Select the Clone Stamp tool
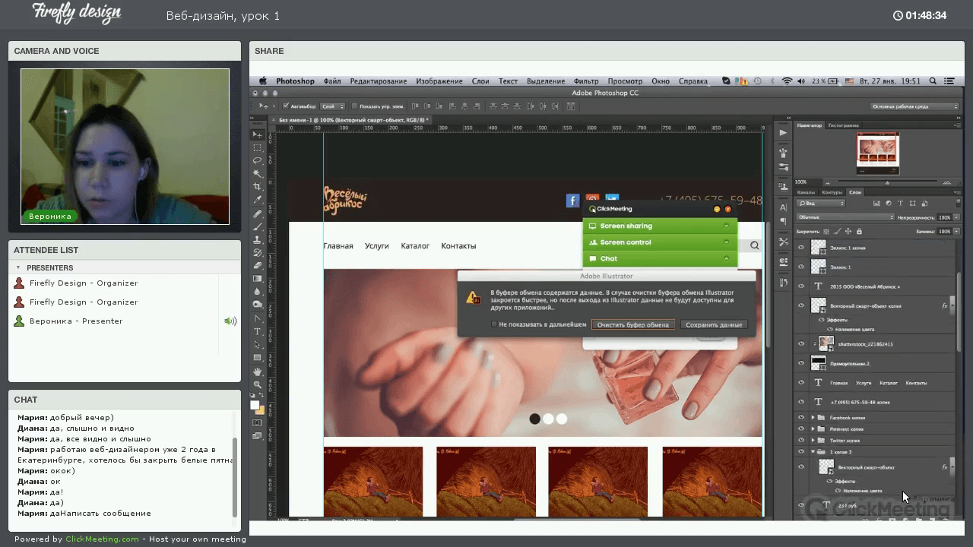This screenshot has height=547, width=973. 258,239
